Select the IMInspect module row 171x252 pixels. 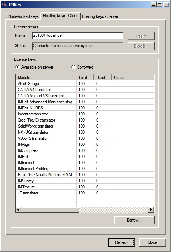[x=85, y=163]
